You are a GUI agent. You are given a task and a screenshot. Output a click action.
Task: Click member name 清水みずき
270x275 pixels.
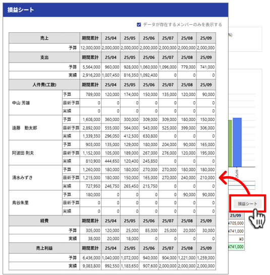click(x=22, y=178)
